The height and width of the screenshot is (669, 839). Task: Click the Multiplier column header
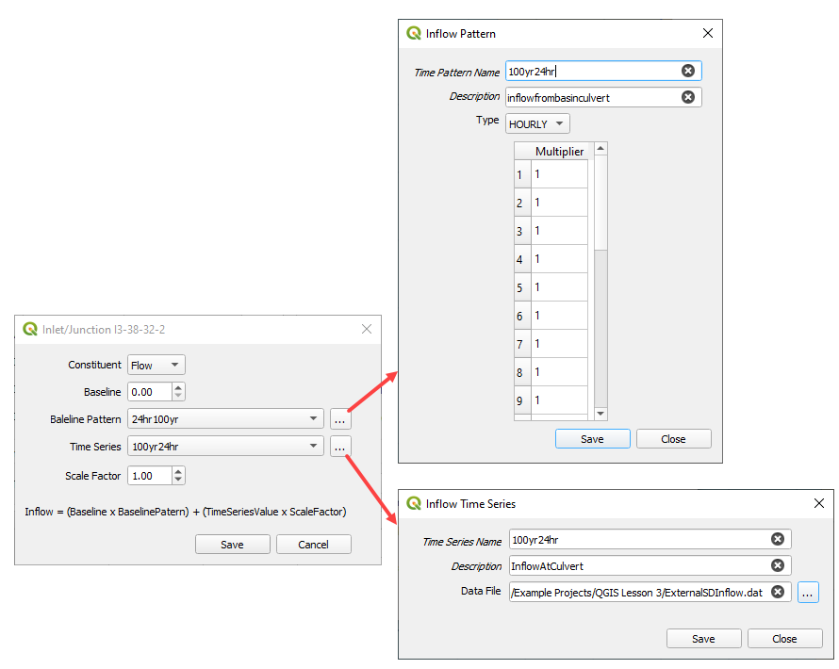click(559, 152)
